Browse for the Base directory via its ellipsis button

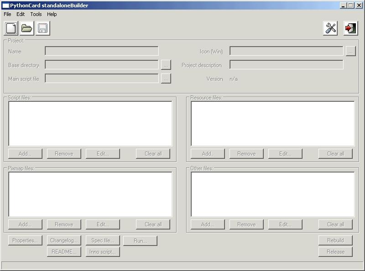pyautogui.click(x=166, y=65)
